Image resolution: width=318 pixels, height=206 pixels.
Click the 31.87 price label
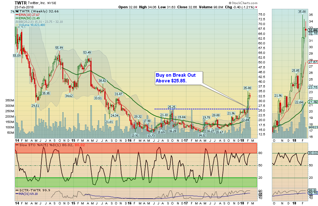pos(118,94)
